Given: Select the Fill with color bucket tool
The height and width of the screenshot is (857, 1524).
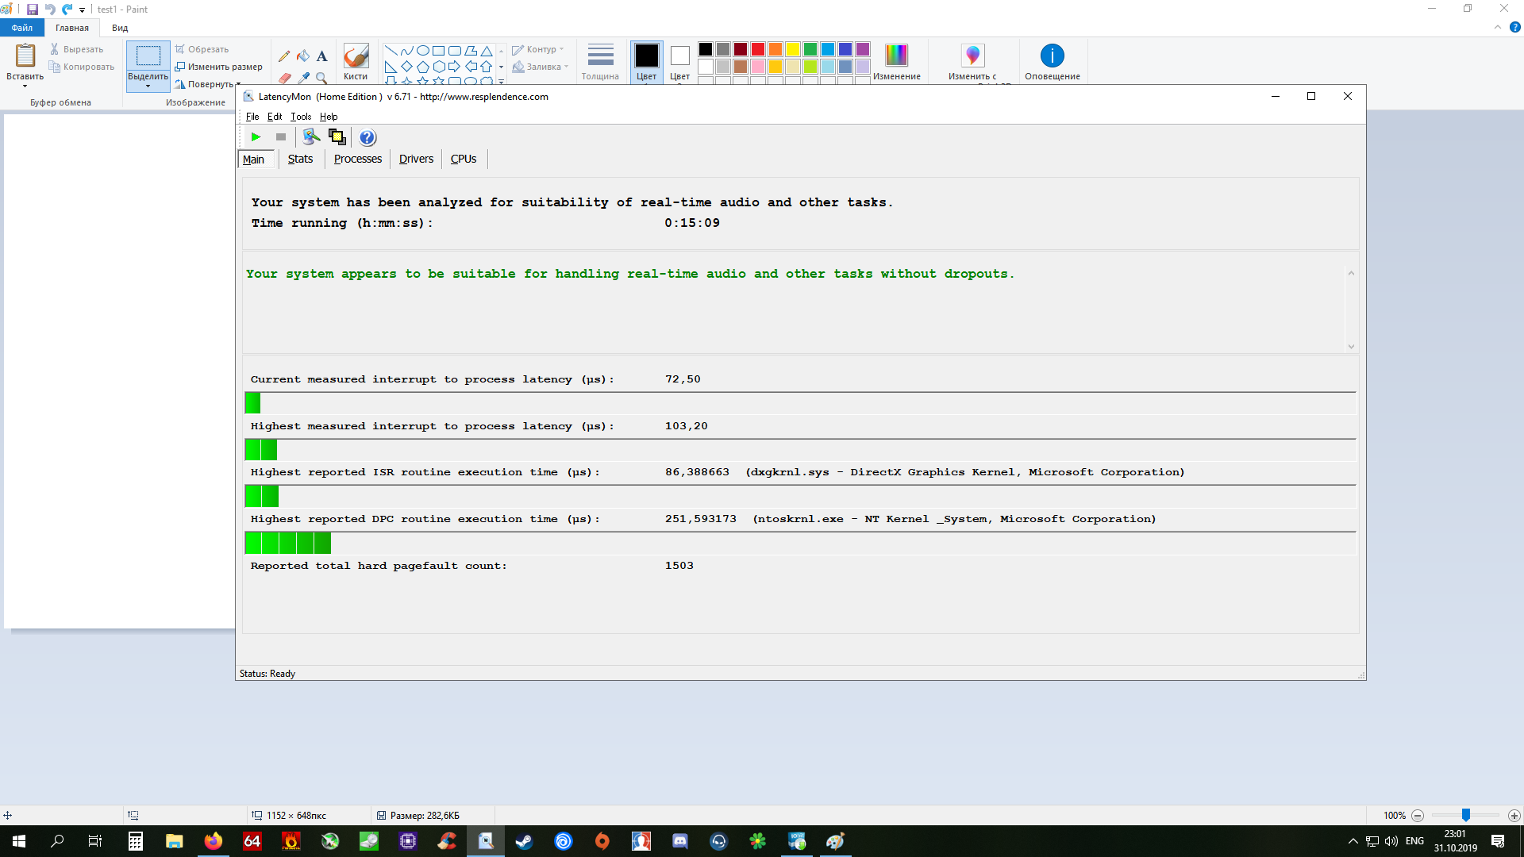Looking at the screenshot, I should click(303, 56).
